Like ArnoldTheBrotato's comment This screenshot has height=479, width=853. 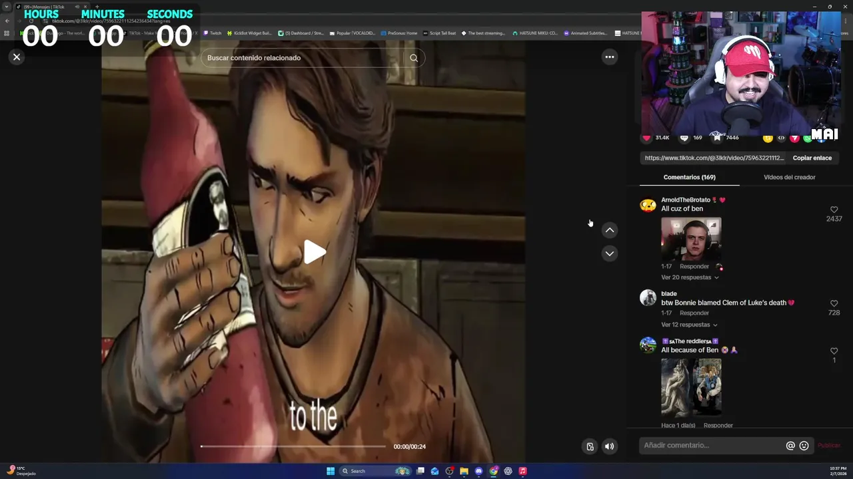[x=834, y=210]
